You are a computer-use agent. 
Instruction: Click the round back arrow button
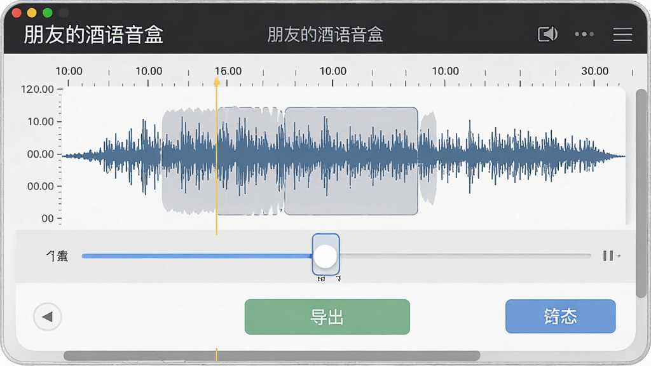(48, 316)
